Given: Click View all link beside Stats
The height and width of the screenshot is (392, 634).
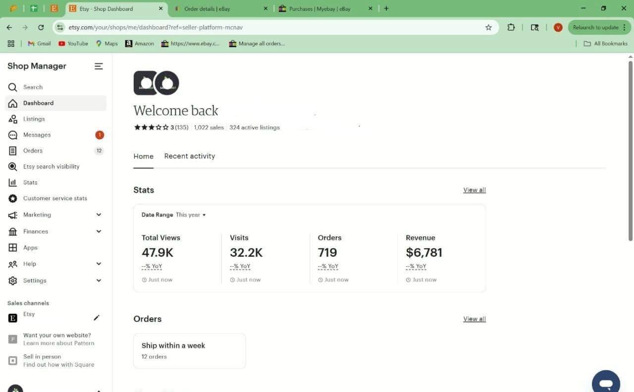Looking at the screenshot, I should pos(474,190).
